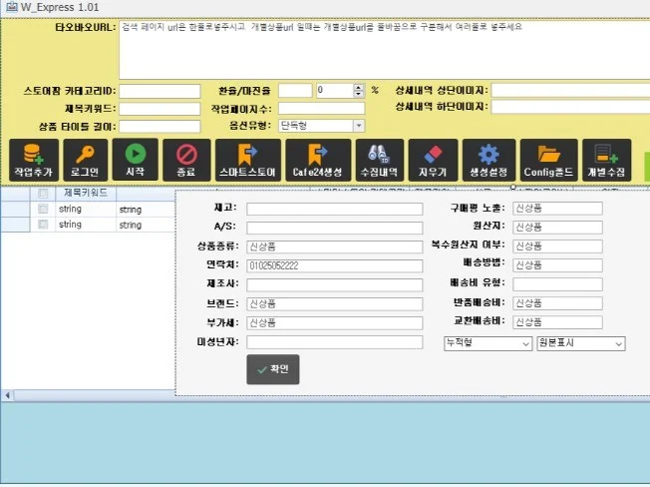
Task: Increase the 환율/마진율 spinner value
Action: tap(359, 87)
